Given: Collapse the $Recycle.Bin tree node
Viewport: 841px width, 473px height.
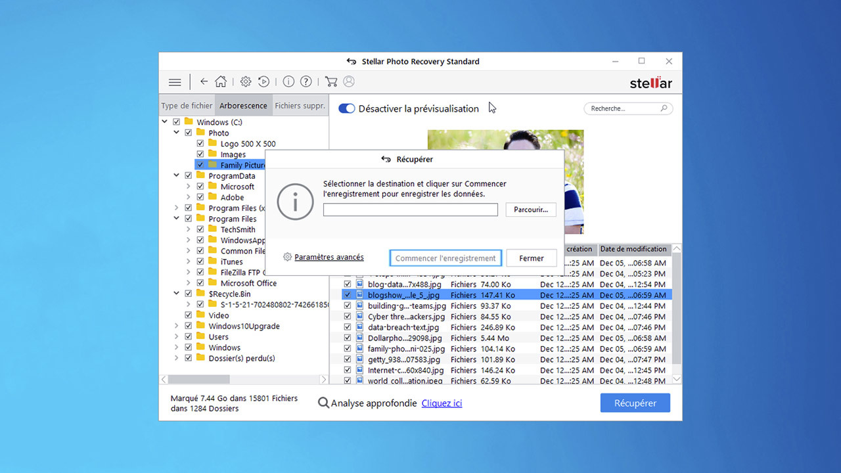Looking at the screenshot, I should coord(176,294).
